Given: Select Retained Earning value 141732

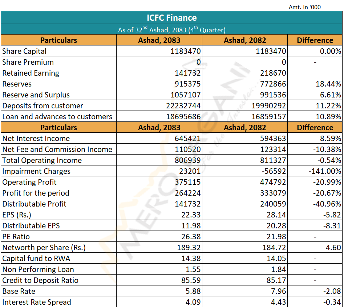Looking at the screenshot, I should [x=187, y=73].
